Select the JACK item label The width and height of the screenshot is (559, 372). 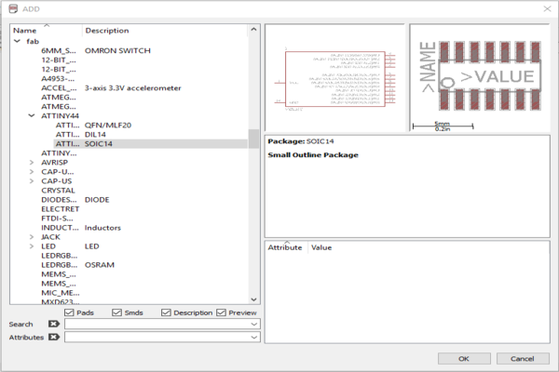(x=50, y=237)
